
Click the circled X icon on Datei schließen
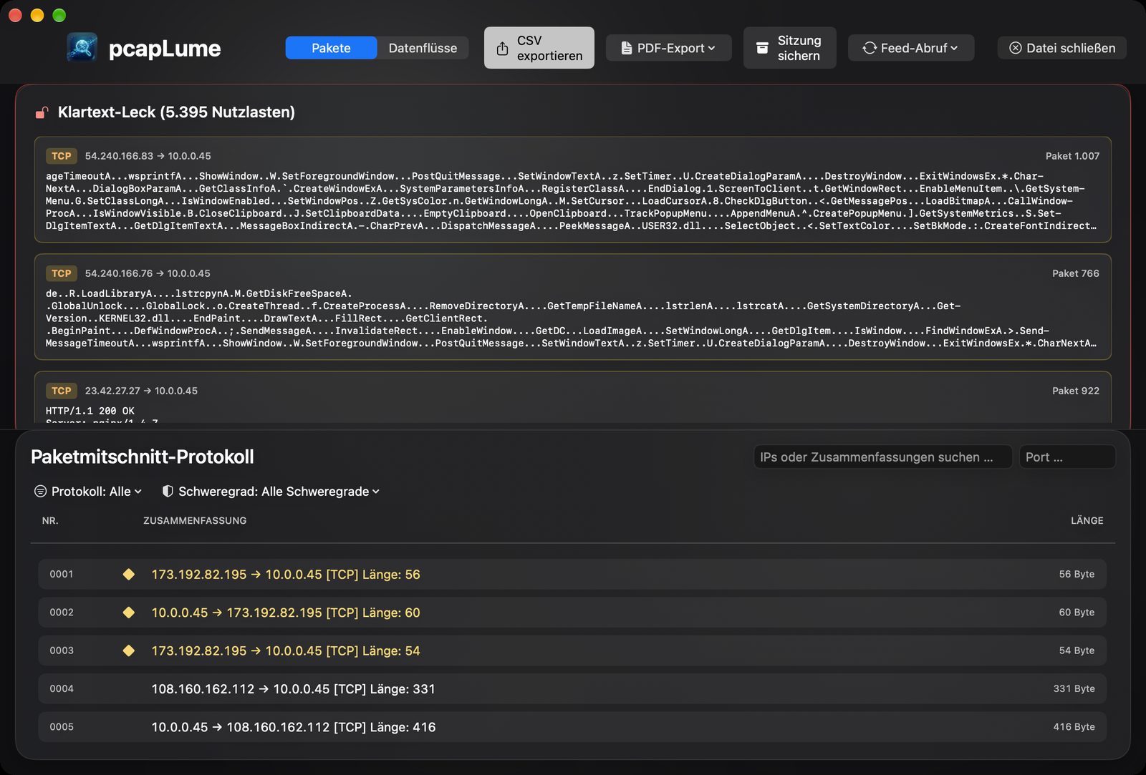point(1015,48)
